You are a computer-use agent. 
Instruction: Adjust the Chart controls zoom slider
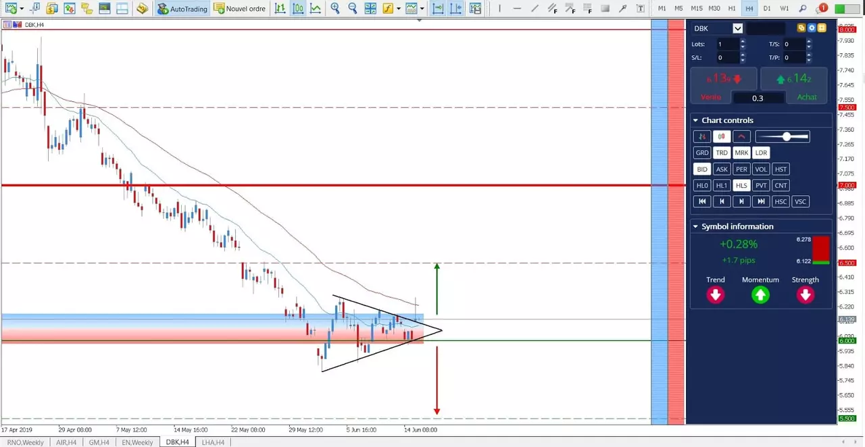pyautogui.click(x=782, y=136)
